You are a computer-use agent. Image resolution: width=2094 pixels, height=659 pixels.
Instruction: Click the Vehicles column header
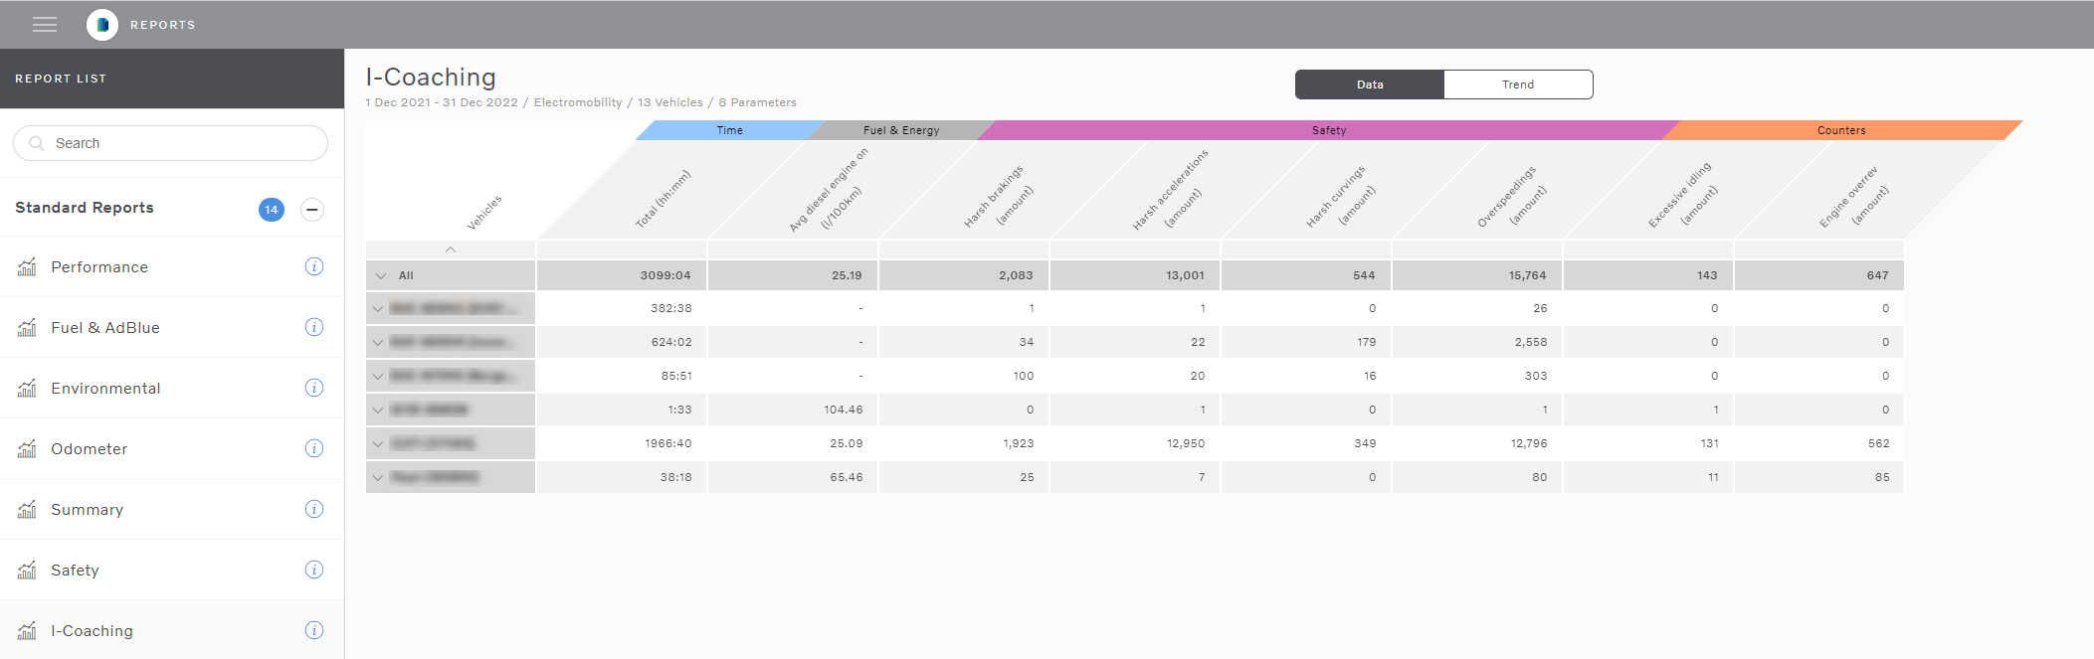tap(484, 213)
